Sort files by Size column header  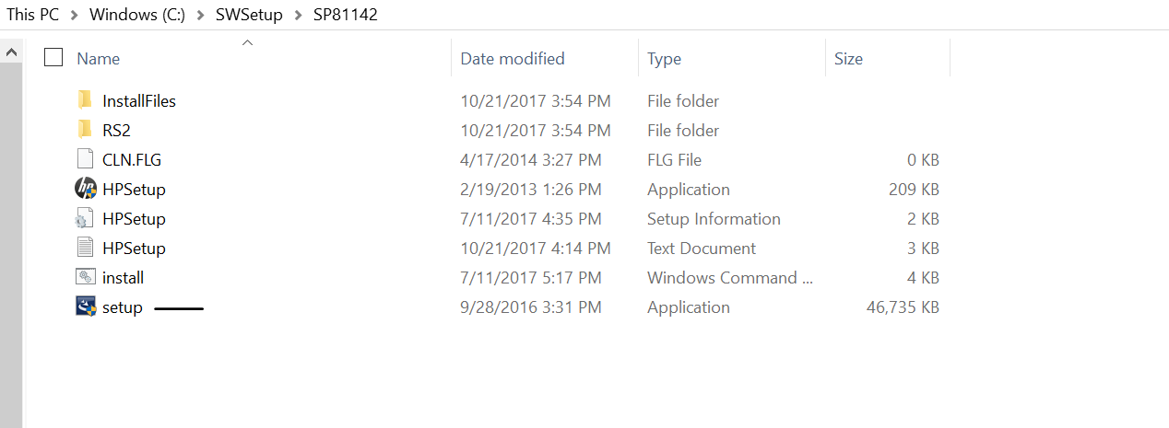click(848, 59)
